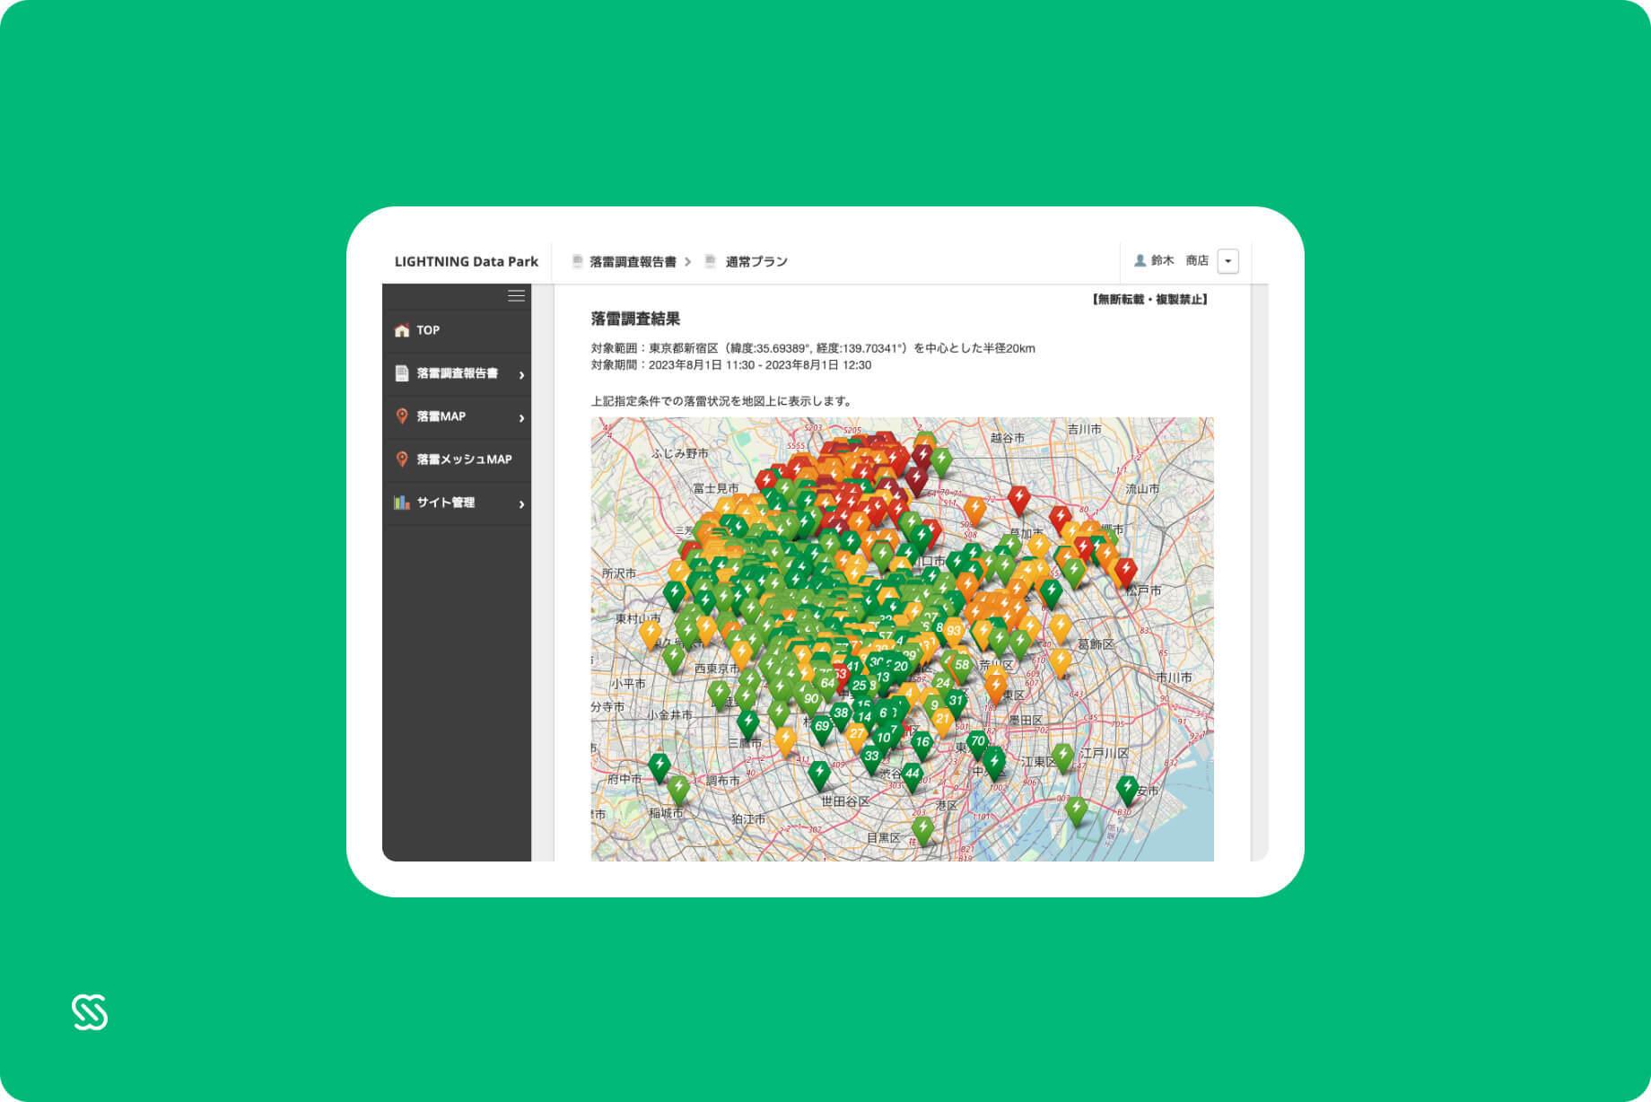The image size is (1651, 1102).
Task: Toggle the sidebar with the hamburger icon
Action: click(x=516, y=296)
